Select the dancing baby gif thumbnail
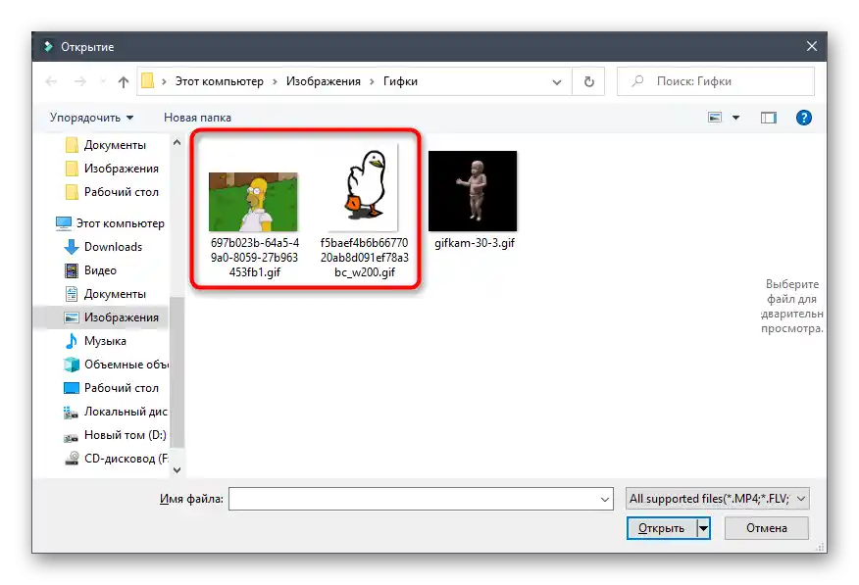This screenshot has height=585, width=859. (x=473, y=191)
